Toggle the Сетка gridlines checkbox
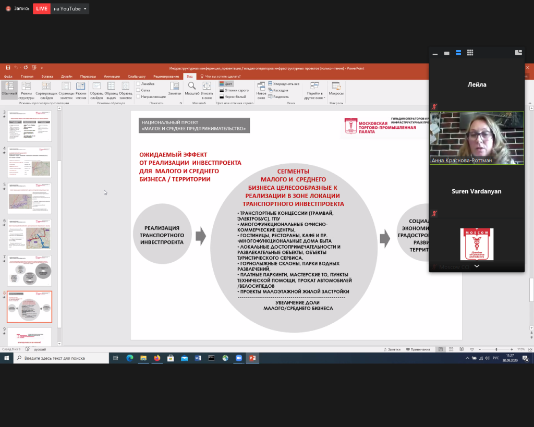The image size is (534, 427). [x=138, y=90]
